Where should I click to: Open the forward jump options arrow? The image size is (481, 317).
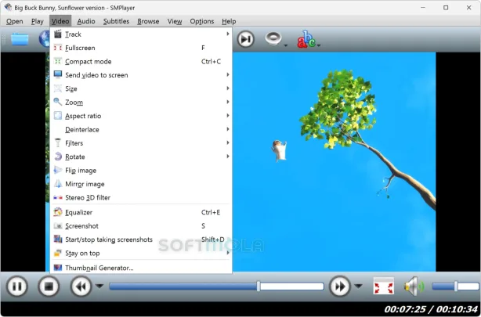(358, 286)
